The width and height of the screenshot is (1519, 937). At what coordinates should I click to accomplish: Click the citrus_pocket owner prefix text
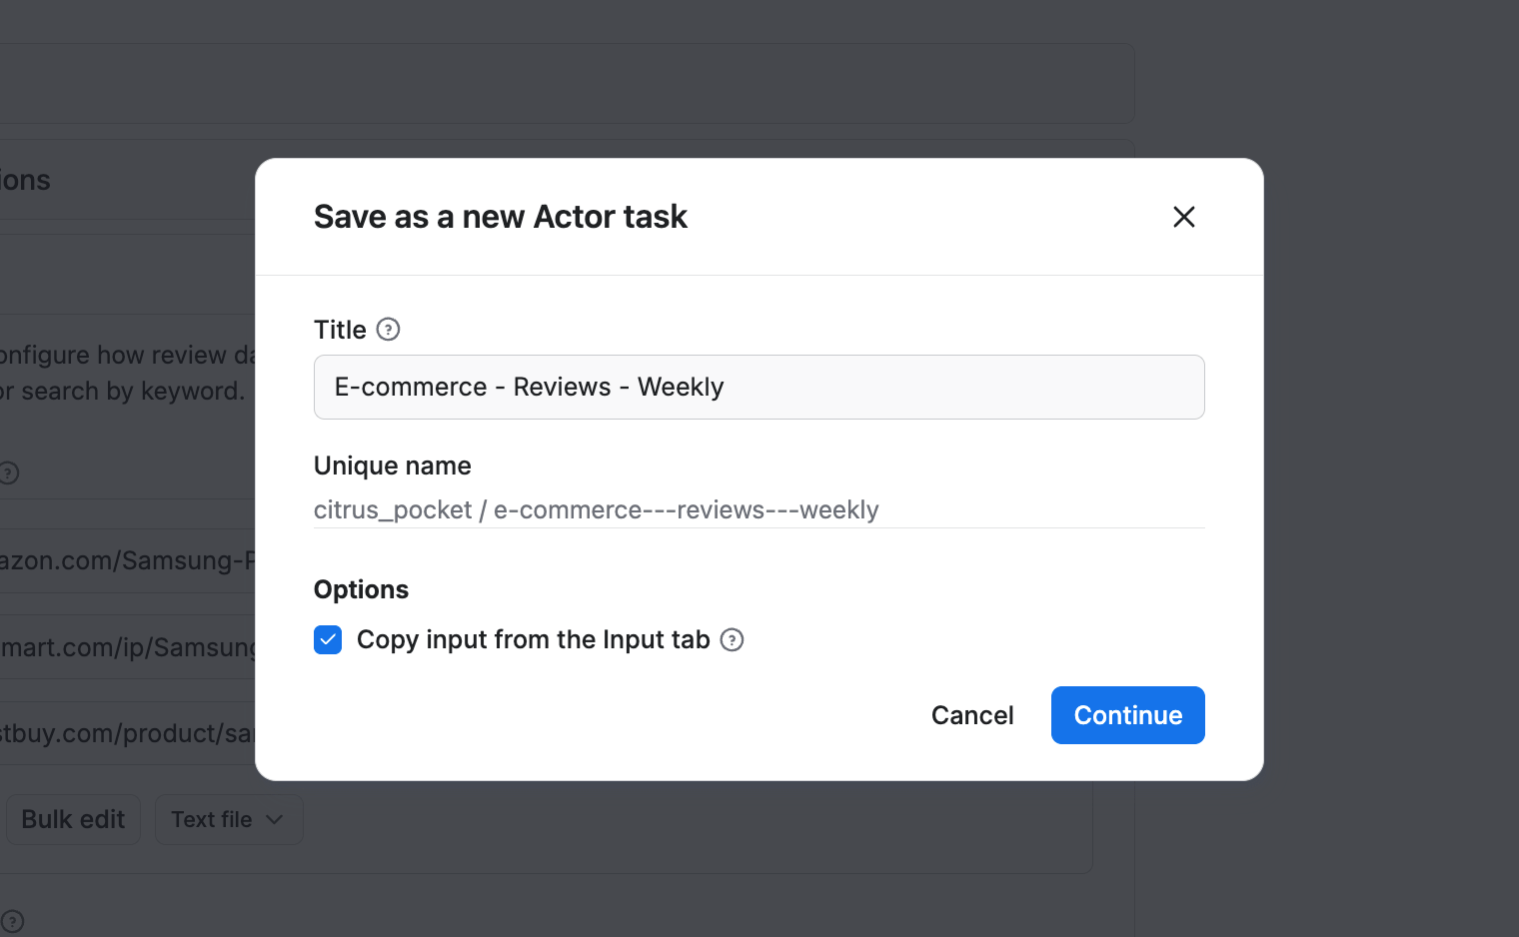click(392, 510)
